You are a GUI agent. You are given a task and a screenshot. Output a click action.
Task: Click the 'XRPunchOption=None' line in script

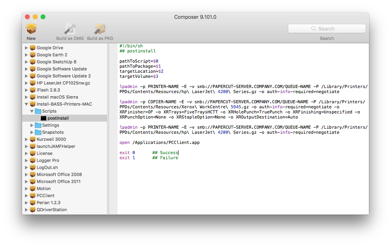(x=209, y=117)
